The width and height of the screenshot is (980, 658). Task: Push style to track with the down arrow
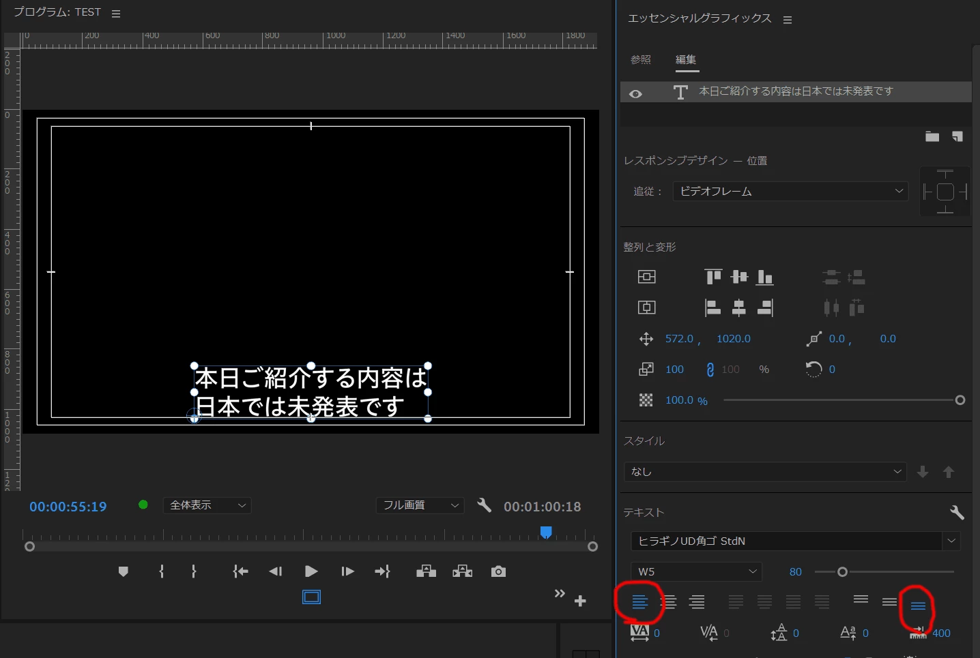click(x=923, y=472)
